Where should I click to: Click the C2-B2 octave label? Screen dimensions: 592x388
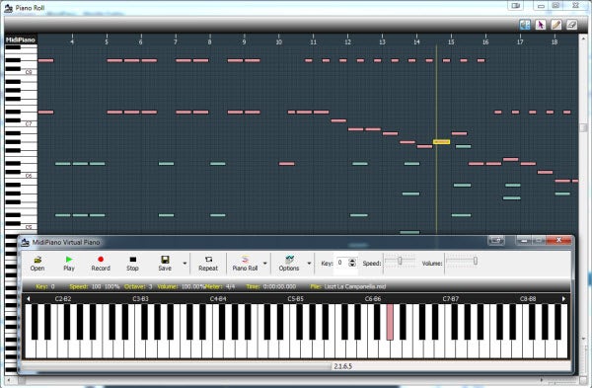[x=63, y=299]
